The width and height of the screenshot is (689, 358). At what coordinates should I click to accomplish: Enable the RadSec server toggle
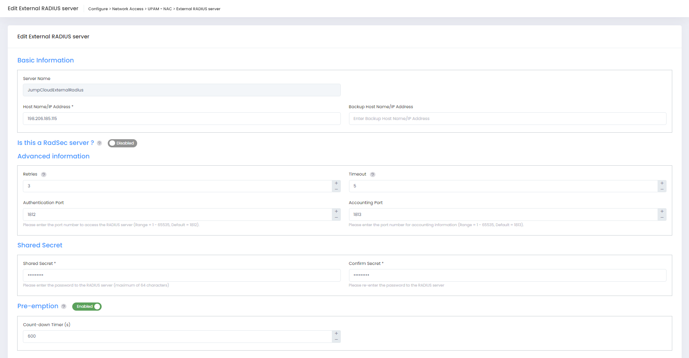coord(122,143)
